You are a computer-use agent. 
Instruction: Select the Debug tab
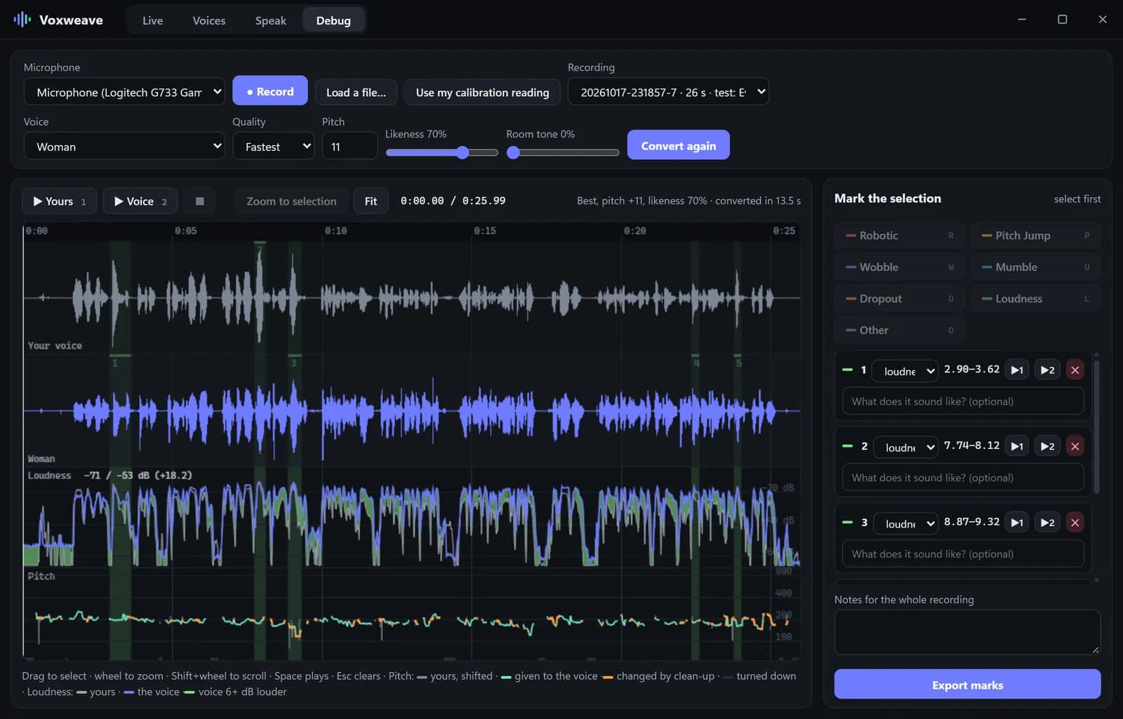(x=333, y=20)
